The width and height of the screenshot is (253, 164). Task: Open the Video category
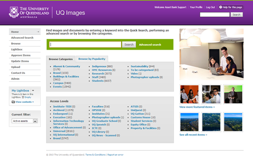[134, 74]
